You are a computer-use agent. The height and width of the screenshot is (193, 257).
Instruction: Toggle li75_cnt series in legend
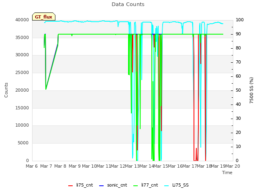tap(80, 185)
